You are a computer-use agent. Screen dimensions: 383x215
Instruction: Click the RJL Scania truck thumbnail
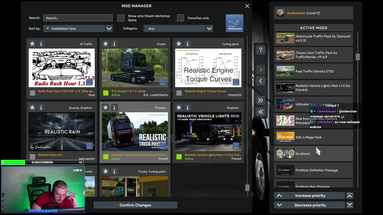click(x=135, y=68)
